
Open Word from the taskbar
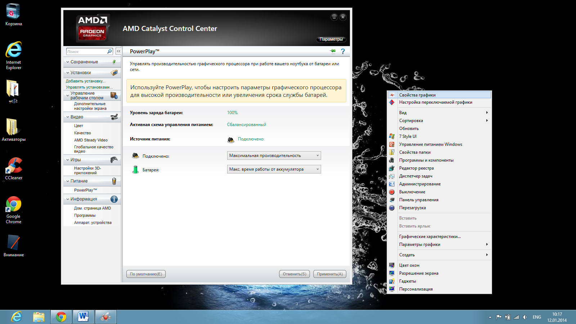[83, 317]
